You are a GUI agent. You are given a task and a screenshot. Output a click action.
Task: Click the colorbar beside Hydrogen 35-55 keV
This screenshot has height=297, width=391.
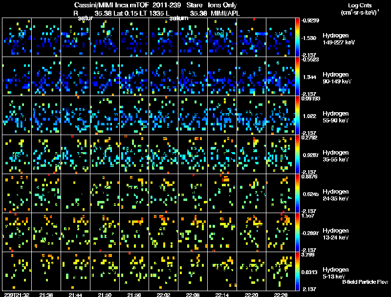(297, 155)
